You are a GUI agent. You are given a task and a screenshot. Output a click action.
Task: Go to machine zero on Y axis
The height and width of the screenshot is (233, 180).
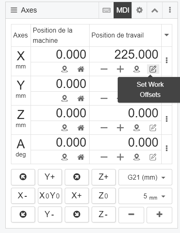64,98
